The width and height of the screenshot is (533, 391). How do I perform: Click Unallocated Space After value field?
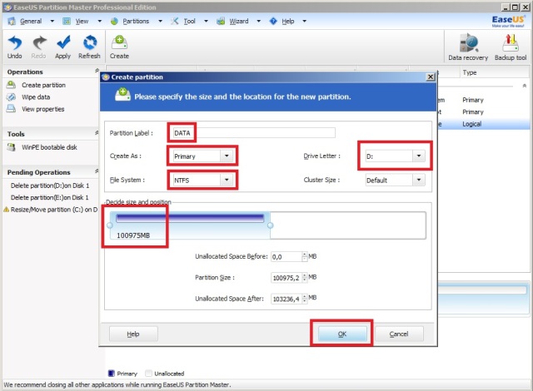pyautogui.click(x=286, y=299)
